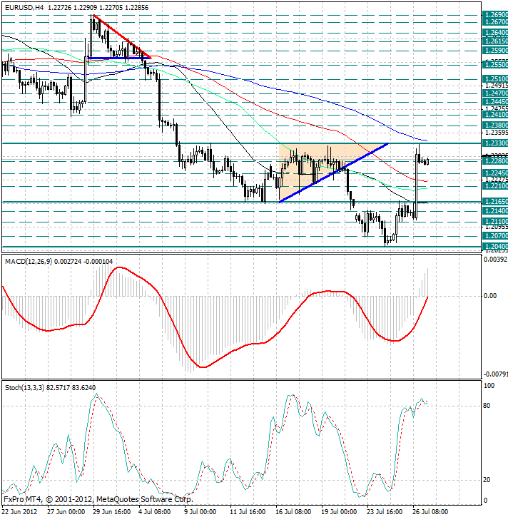Viewport: 508px width, 517px height.
Task: Click the 1.2590 price level label
Action: coord(495,51)
